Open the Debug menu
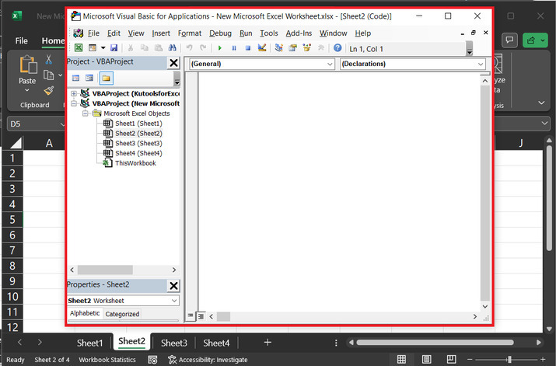The width and height of the screenshot is (556, 366). [x=220, y=33]
